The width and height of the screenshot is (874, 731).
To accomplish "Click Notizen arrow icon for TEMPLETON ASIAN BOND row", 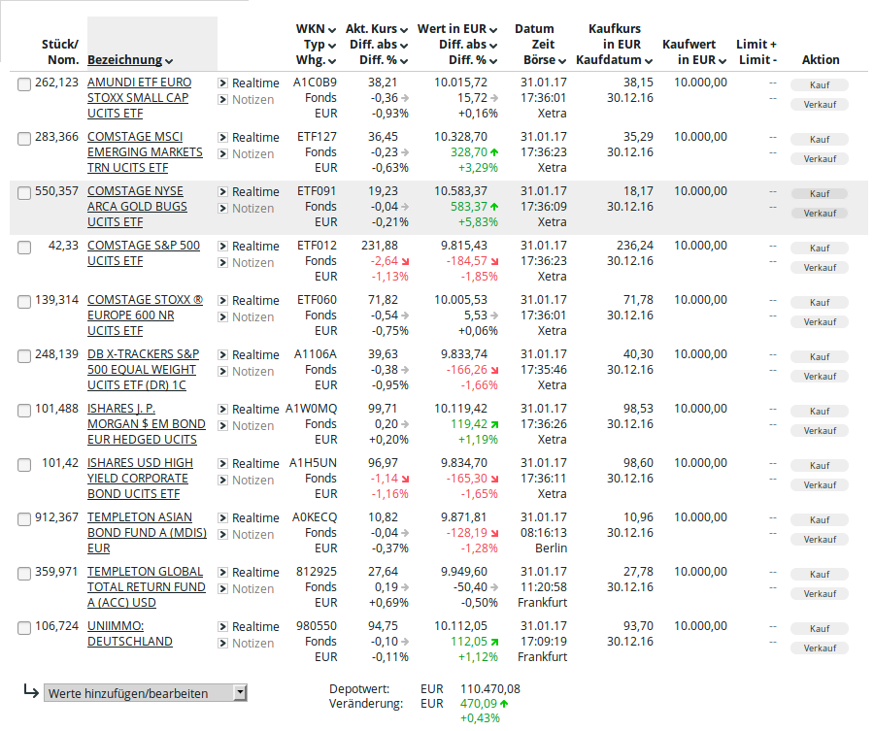I will tap(223, 535).
